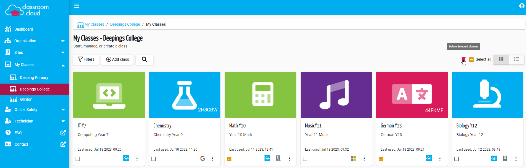Open the user account profile icon

coord(522,6)
